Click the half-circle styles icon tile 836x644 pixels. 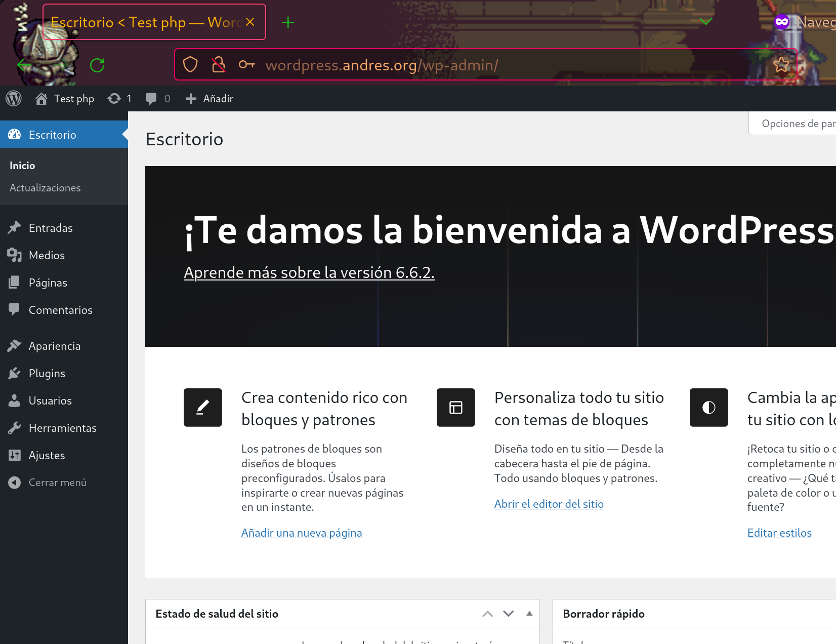(709, 408)
